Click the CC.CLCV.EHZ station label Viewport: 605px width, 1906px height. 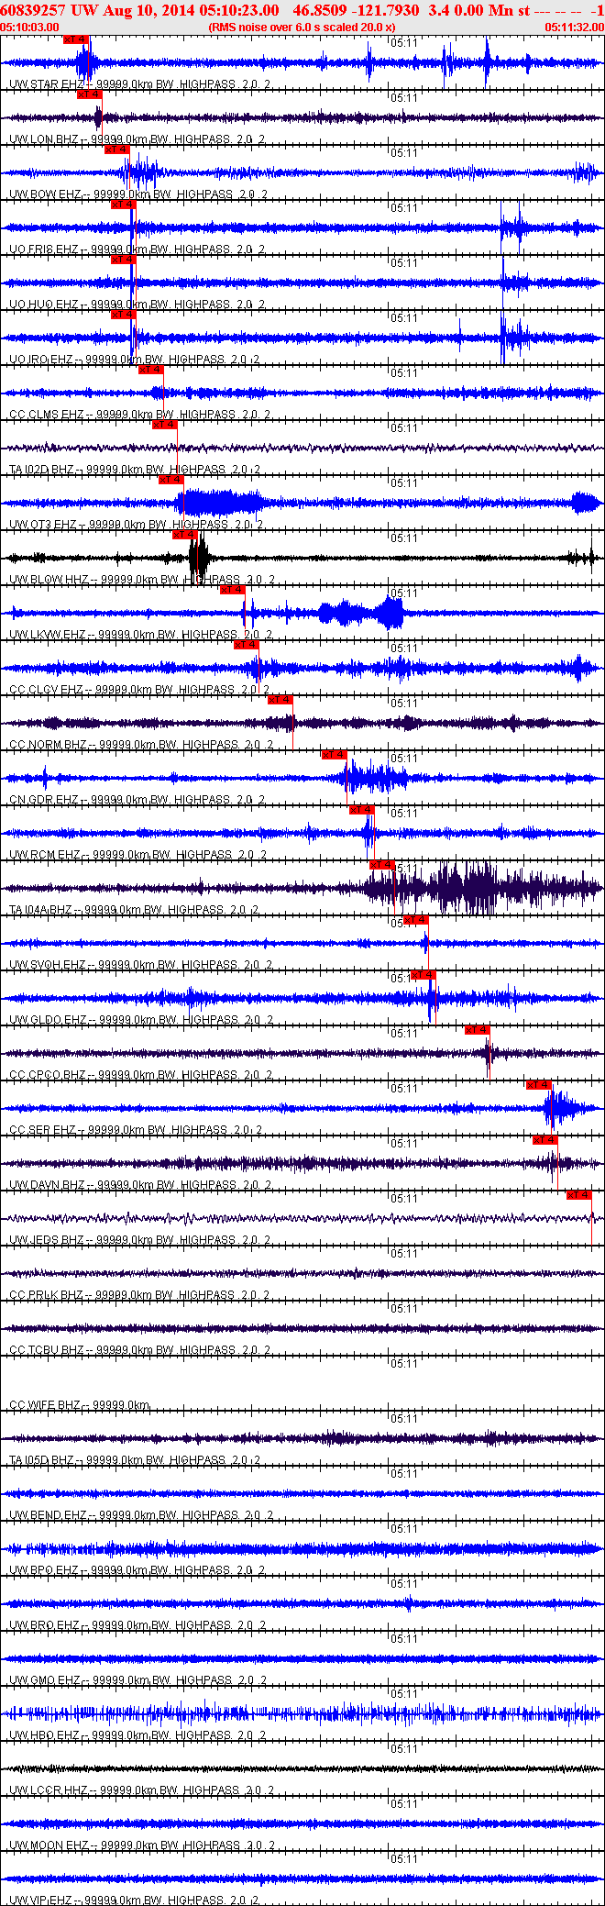[x=48, y=690]
